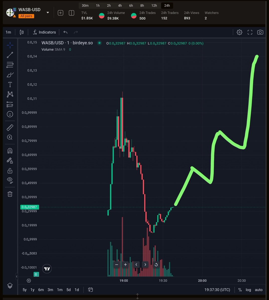269x300 pixels.
Task: Select the text annotation tool
Action: (x=10, y=84)
